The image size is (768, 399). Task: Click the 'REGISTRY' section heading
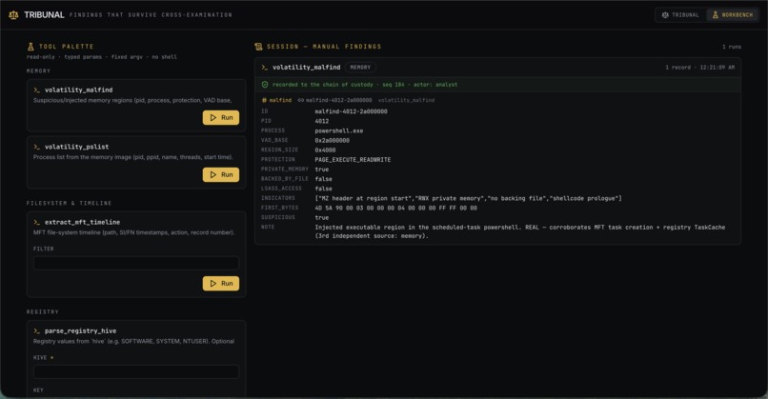[43, 311]
